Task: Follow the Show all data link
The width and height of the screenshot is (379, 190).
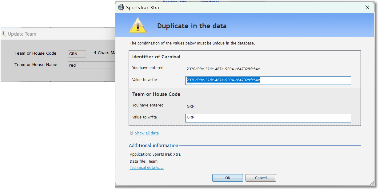Action: [147, 133]
